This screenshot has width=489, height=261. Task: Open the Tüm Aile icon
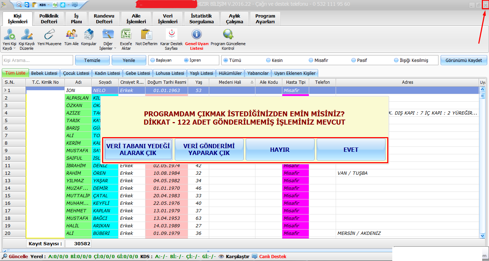[x=71, y=35]
